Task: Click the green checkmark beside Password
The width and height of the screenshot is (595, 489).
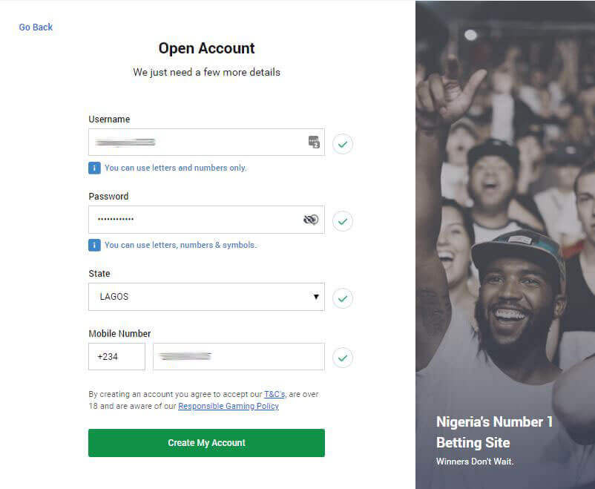Action: click(342, 221)
